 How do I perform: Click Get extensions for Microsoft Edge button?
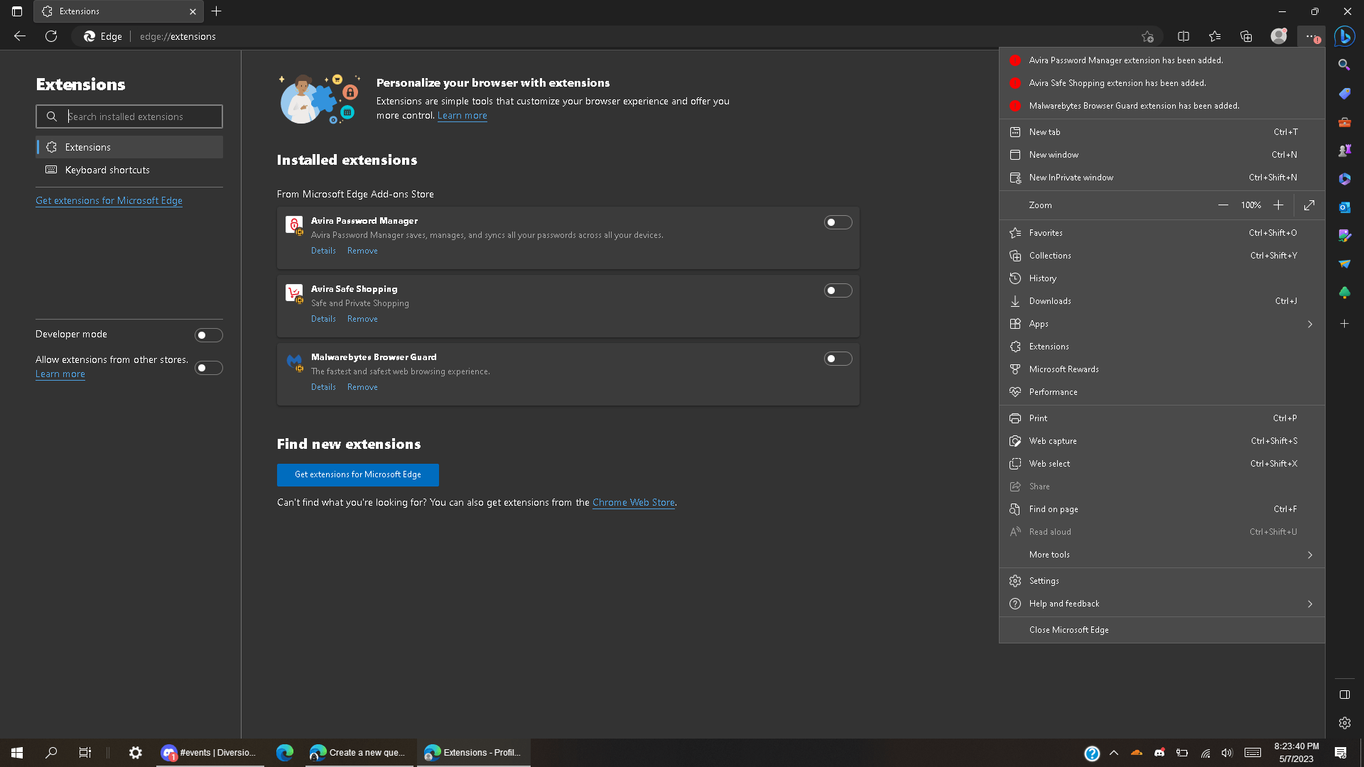click(x=357, y=474)
